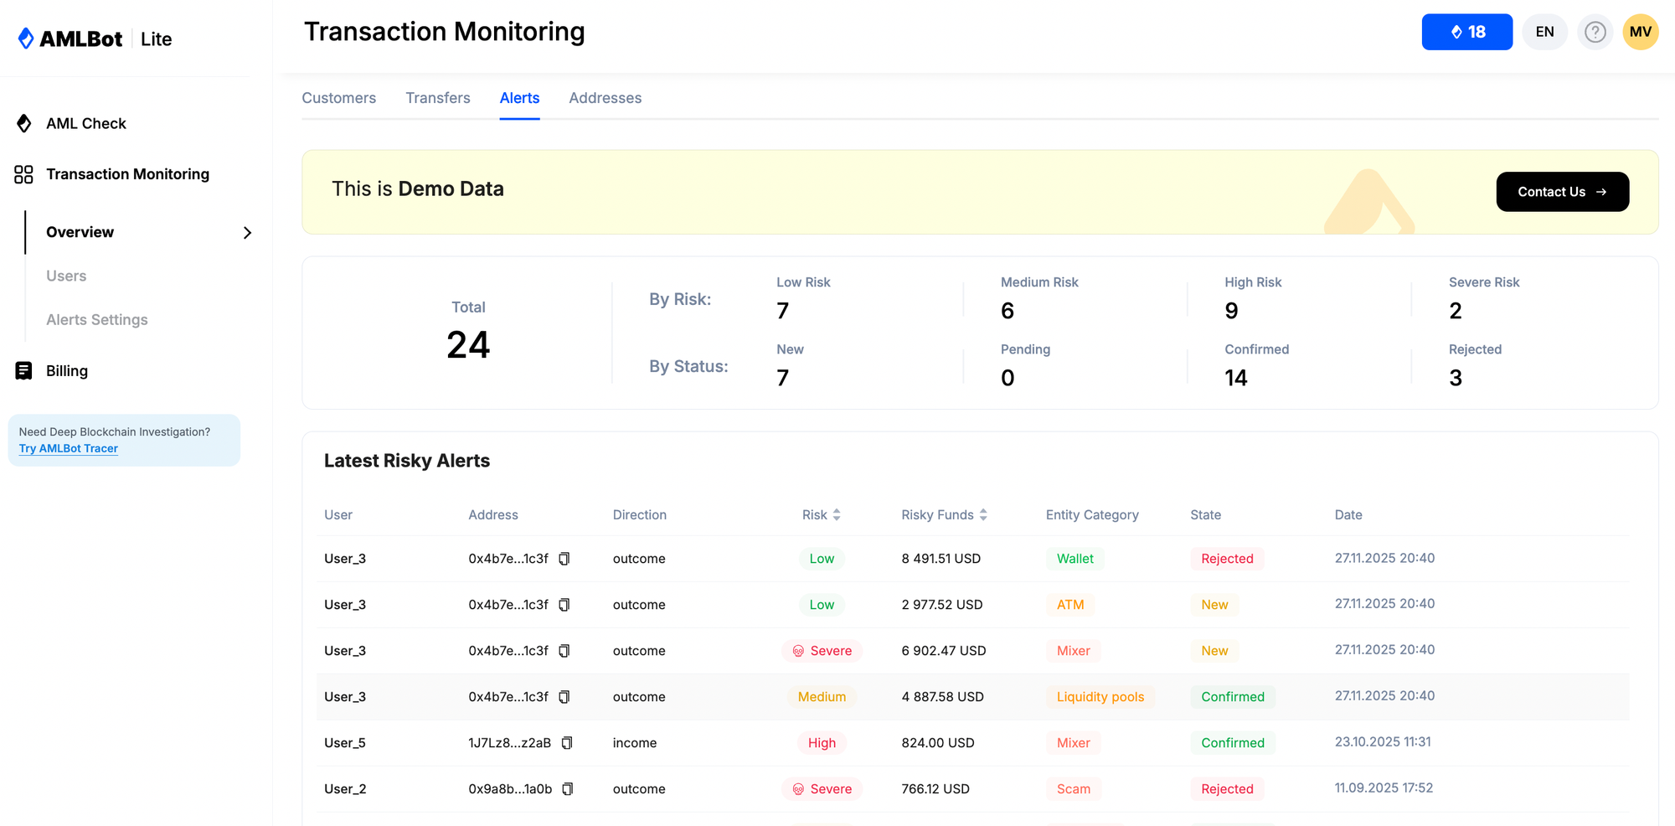Switch to the Addresses tab
This screenshot has width=1675, height=826.
coord(605,98)
